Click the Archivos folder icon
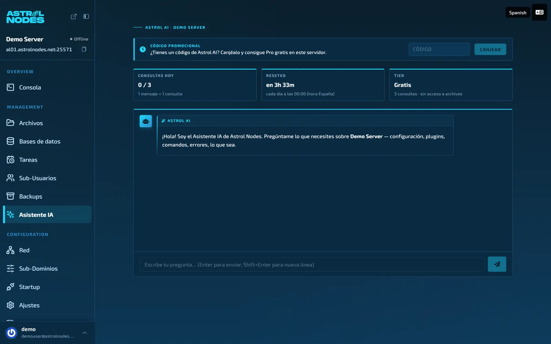The image size is (551, 344). pyautogui.click(x=11, y=123)
